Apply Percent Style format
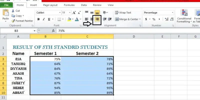The image size is (200, 100). pos(154,19)
